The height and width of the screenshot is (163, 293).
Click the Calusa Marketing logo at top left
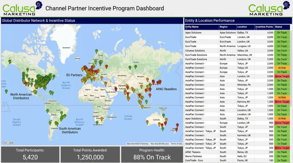click(x=22, y=8)
